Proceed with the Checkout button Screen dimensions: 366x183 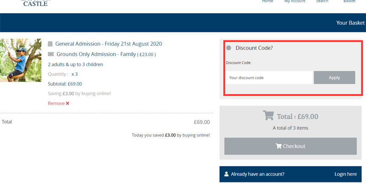291,146
